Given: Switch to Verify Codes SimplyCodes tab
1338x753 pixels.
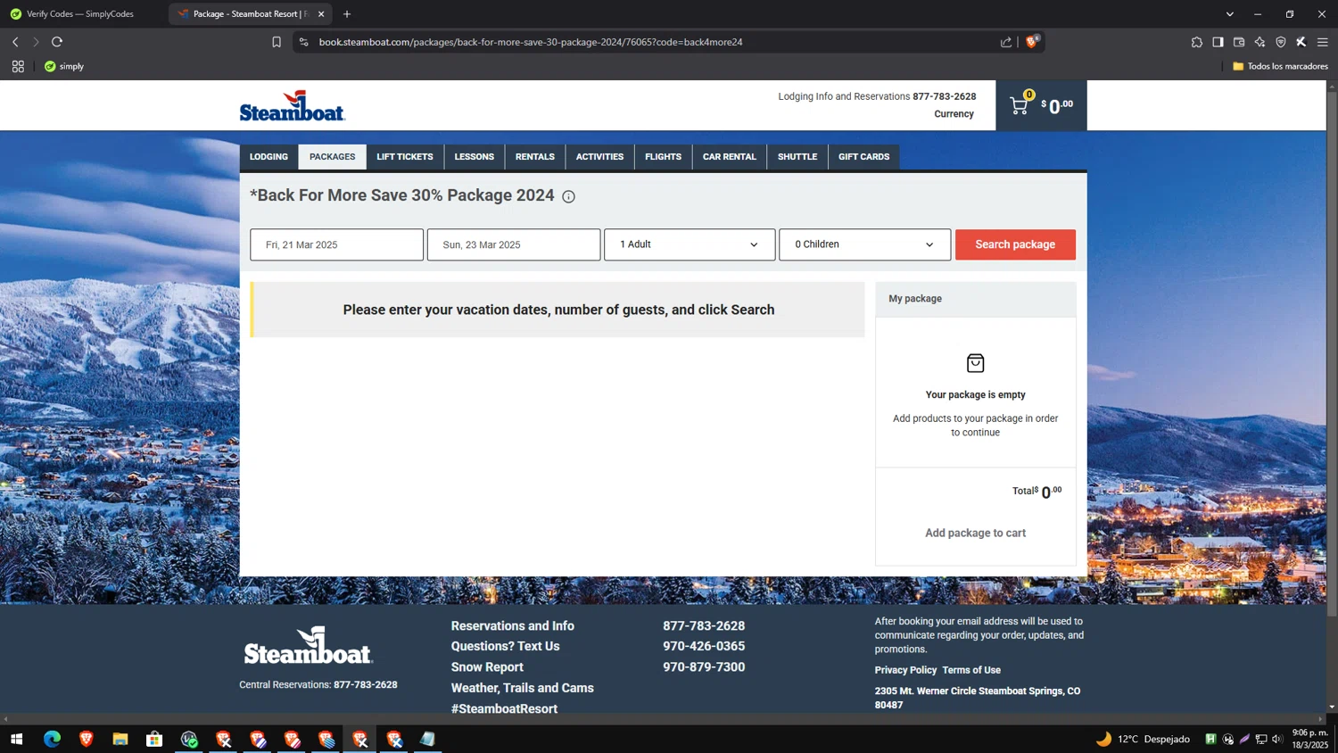Looking at the screenshot, I should coord(80,14).
